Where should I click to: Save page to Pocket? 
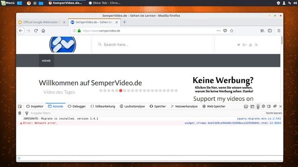[x=225, y=31]
